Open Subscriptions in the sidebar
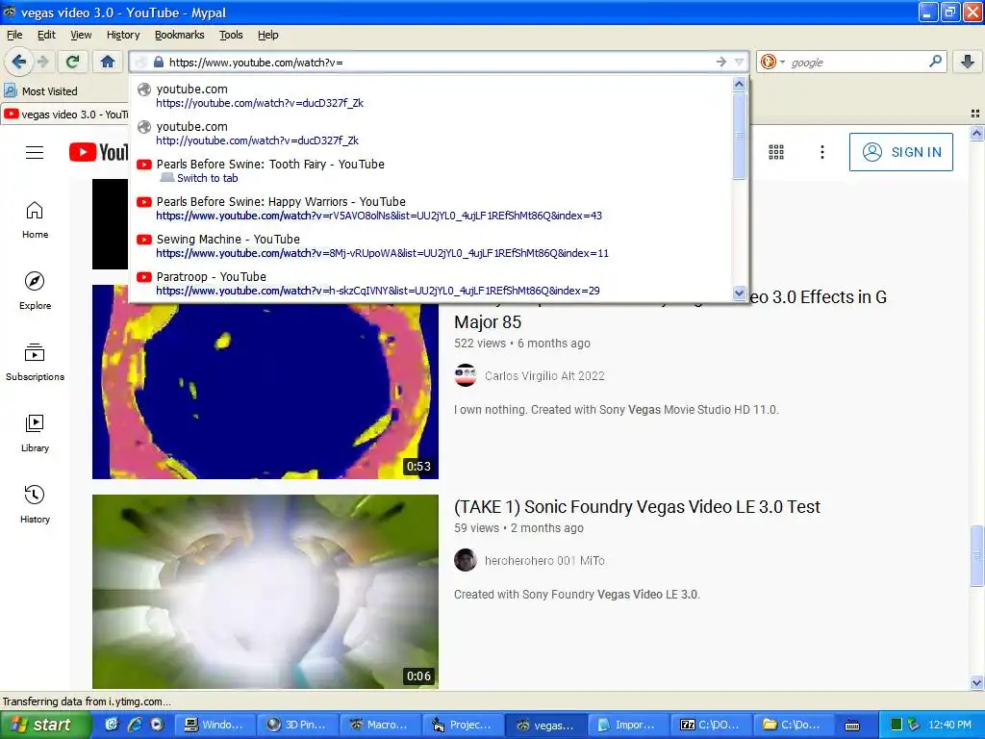 (36, 363)
